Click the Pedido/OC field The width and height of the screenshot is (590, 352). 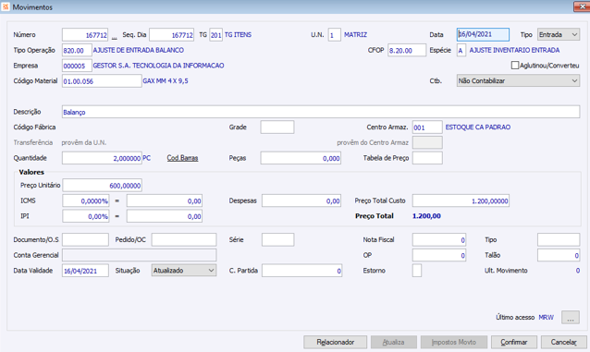click(x=184, y=239)
